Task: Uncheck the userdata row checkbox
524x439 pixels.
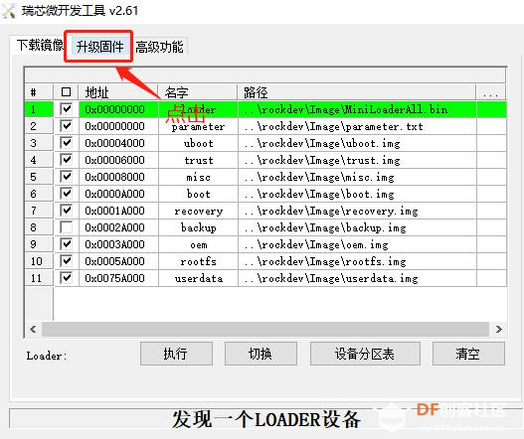Action: (x=67, y=278)
